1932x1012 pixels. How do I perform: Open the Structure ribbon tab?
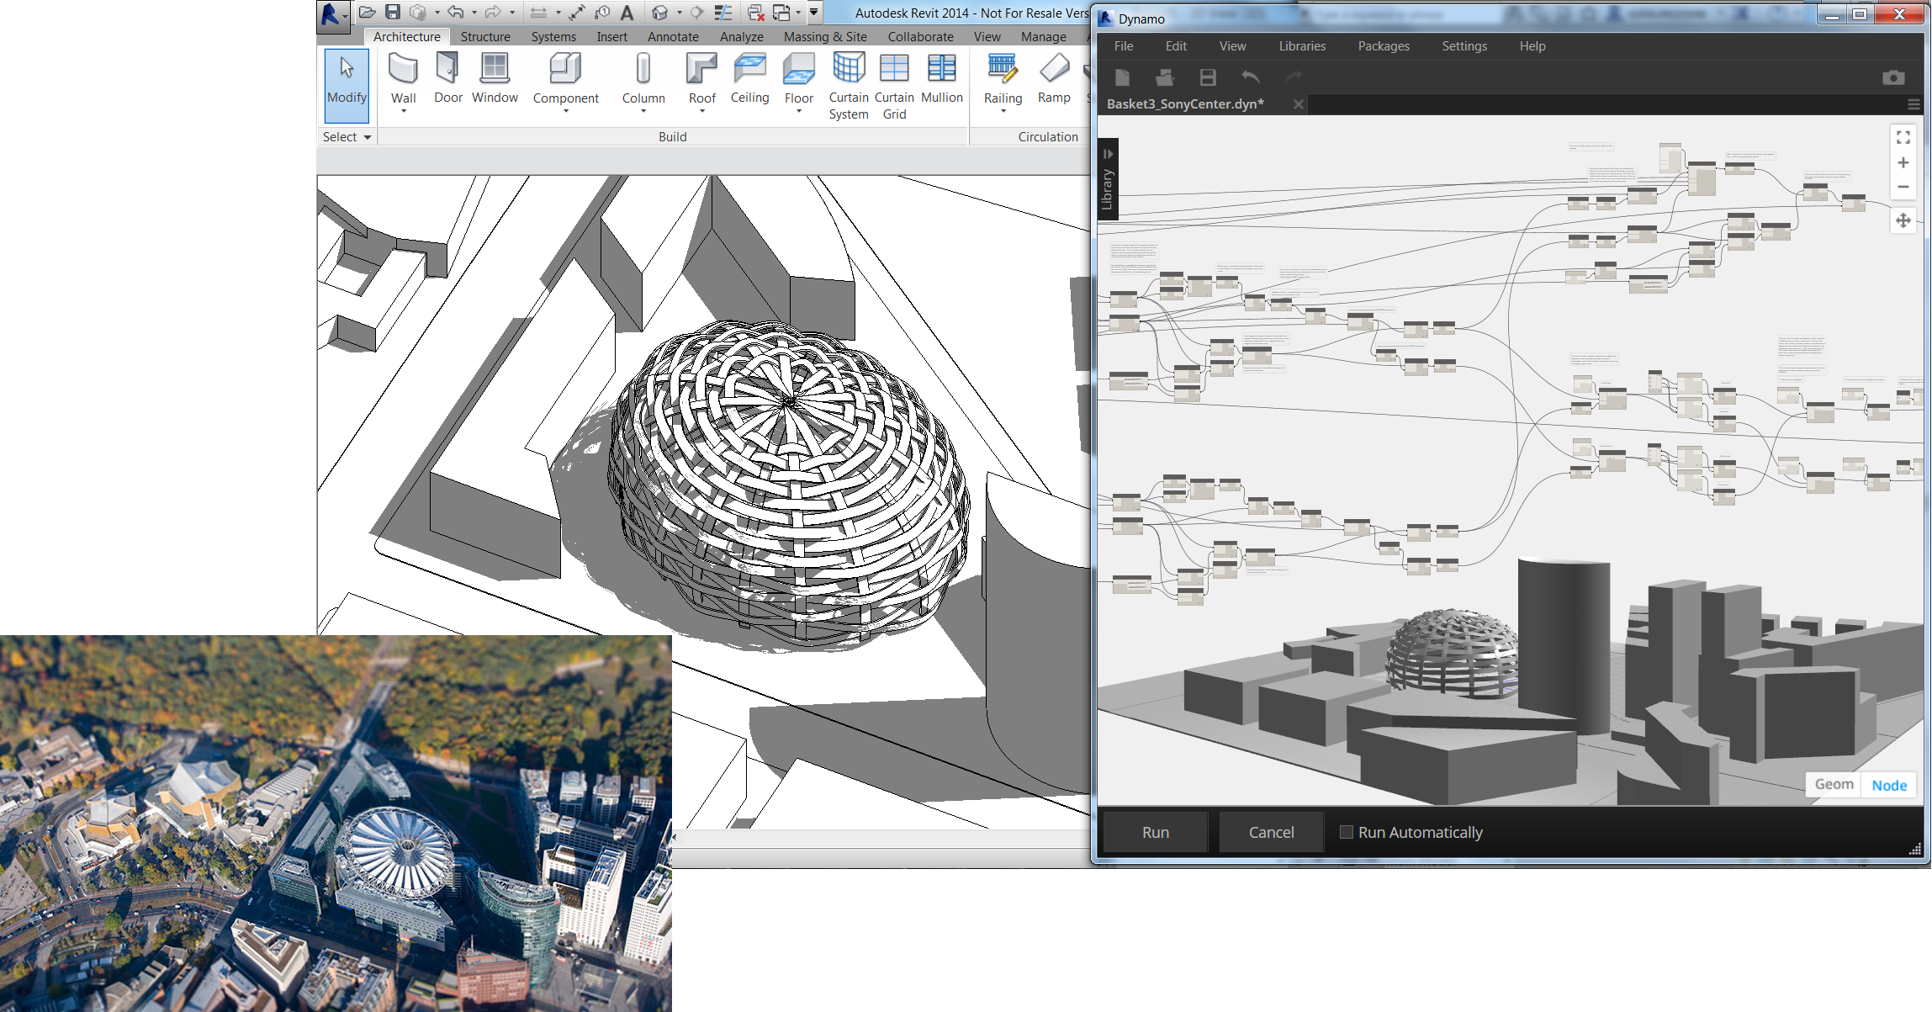coord(485,37)
